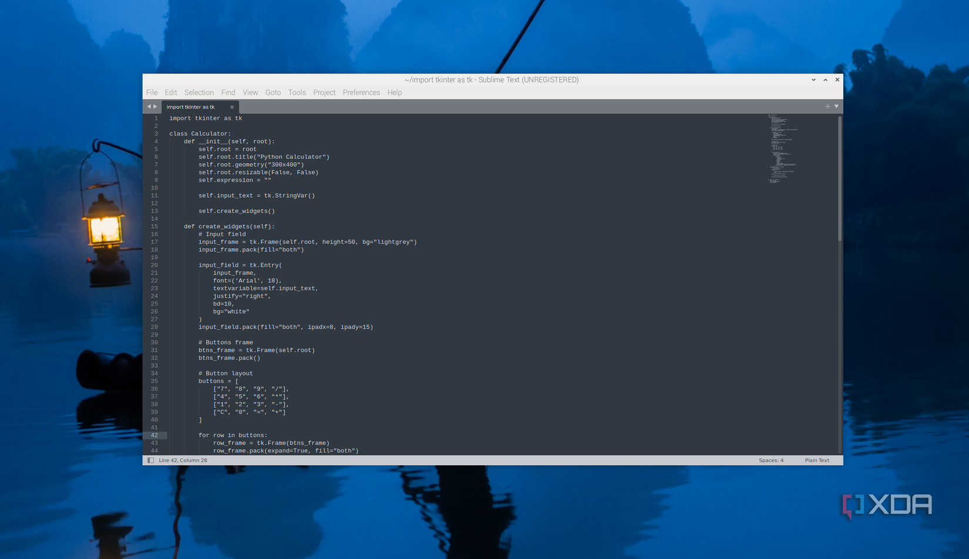Image resolution: width=969 pixels, height=559 pixels.
Task: Open a new tab with the plus icon
Action: [827, 107]
